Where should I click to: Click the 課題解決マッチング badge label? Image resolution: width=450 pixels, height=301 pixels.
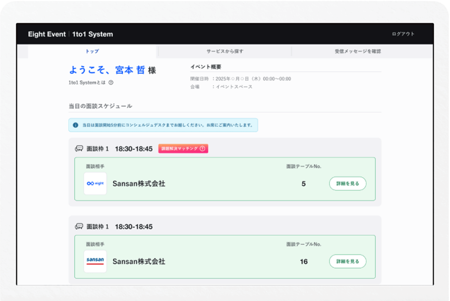179,149
